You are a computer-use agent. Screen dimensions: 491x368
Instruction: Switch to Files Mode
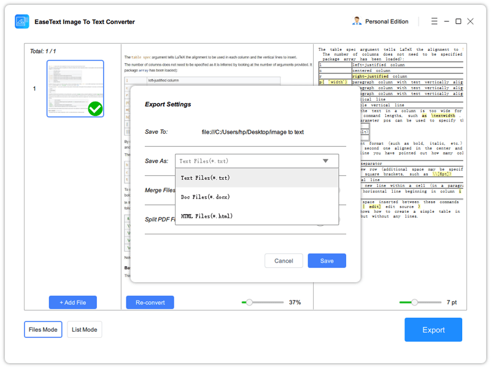click(43, 329)
